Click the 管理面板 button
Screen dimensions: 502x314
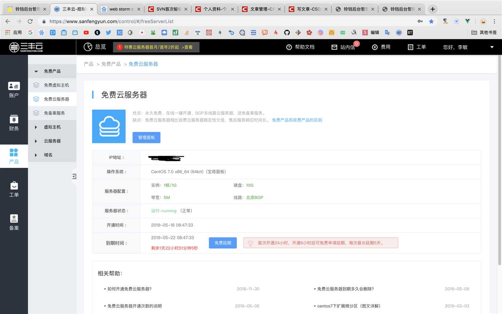click(146, 137)
